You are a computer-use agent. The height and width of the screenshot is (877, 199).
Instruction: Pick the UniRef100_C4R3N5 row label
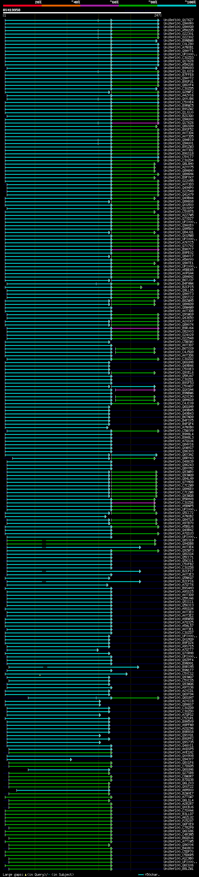coord(178,834)
